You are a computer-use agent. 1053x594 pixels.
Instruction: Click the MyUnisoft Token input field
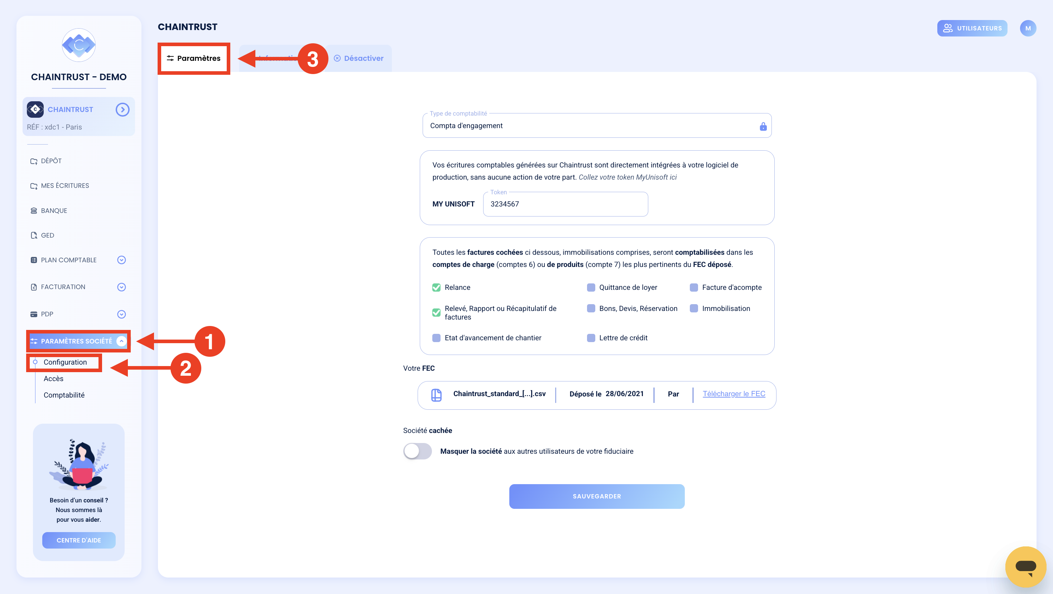(565, 204)
